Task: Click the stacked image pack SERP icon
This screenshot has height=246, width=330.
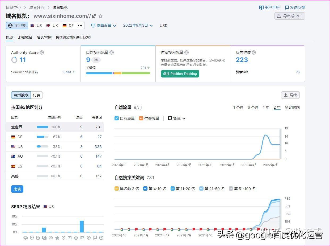Action: coord(44,238)
